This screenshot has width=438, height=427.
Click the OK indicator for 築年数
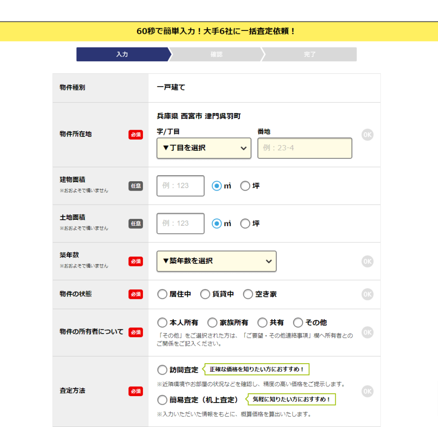(367, 261)
